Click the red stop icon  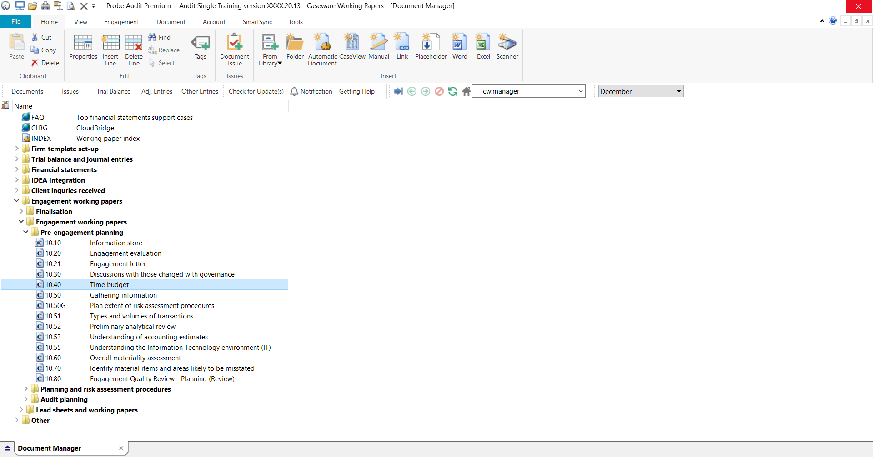(439, 91)
